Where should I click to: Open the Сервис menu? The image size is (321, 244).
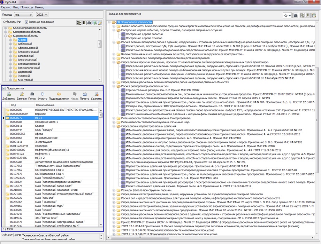click(6, 7)
